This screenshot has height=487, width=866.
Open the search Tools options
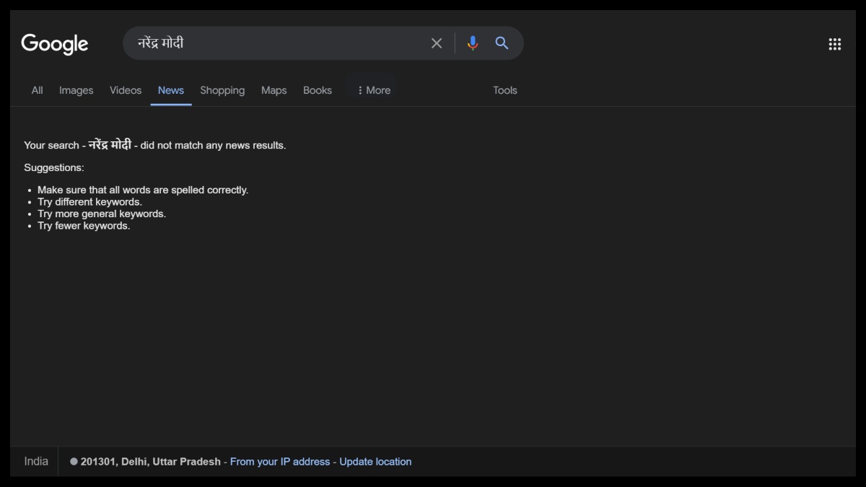(x=505, y=90)
